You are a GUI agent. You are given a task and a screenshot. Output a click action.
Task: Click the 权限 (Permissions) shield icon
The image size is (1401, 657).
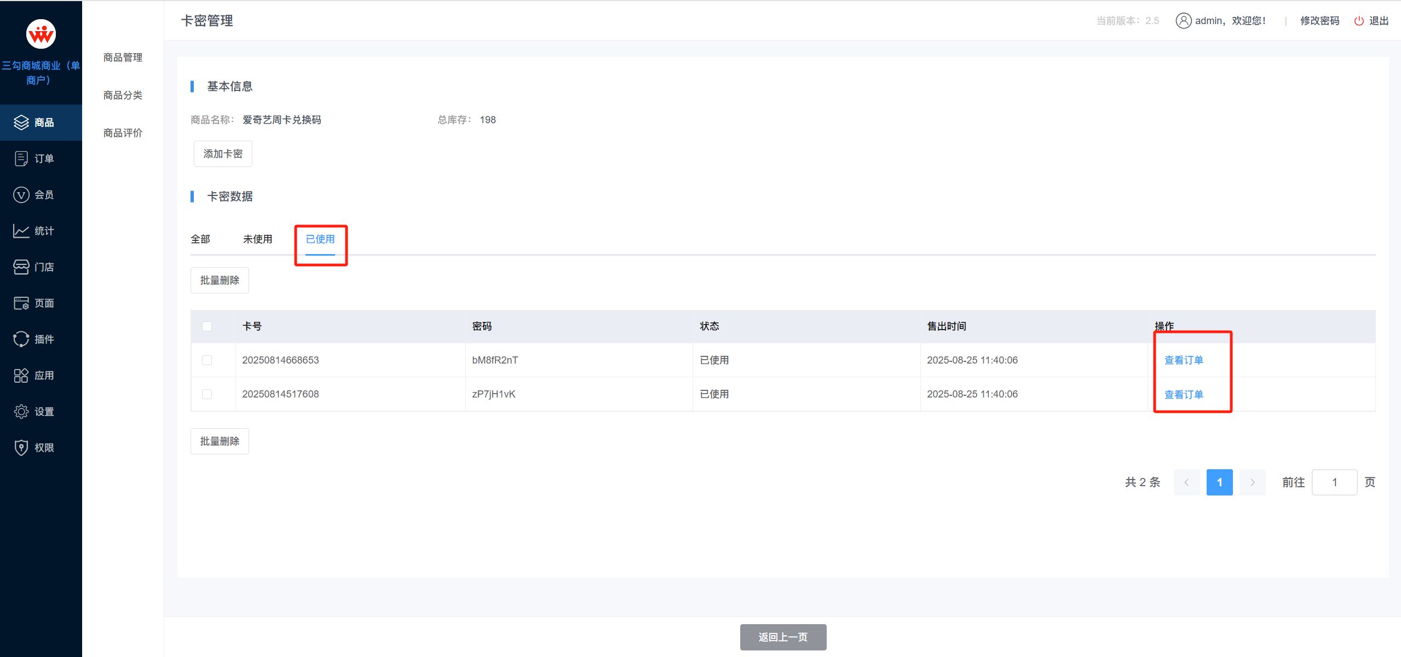(21, 448)
